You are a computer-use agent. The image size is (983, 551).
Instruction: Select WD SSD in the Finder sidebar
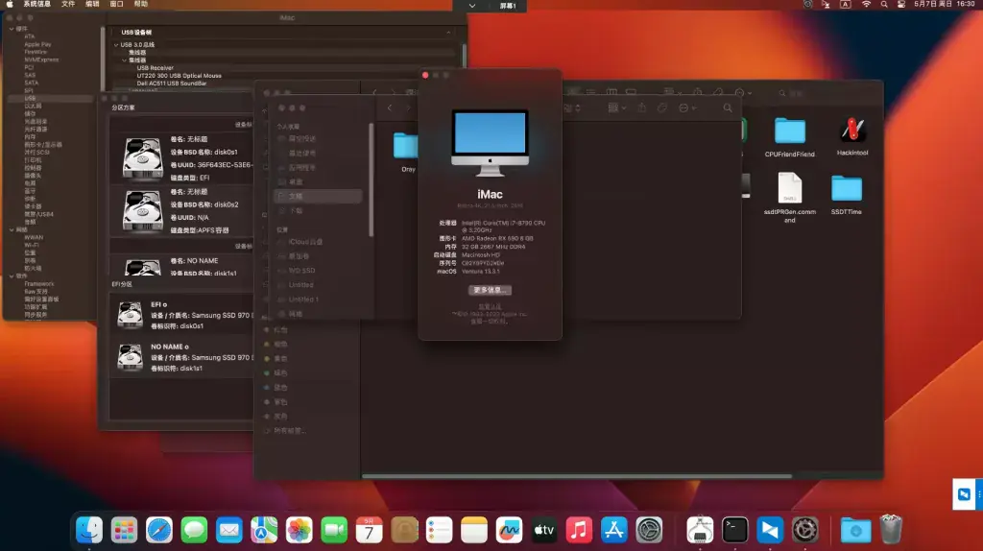point(301,270)
